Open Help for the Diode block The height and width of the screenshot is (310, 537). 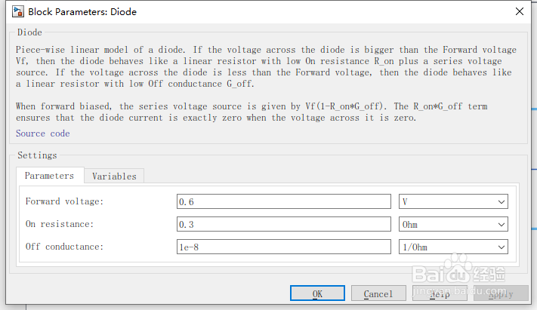tap(440, 293)
